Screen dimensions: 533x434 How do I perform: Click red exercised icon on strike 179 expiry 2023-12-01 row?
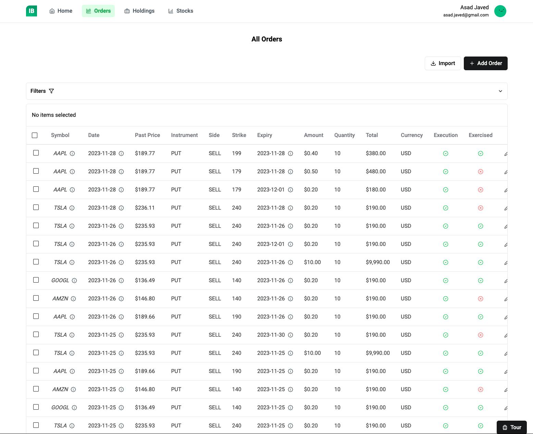point(481,190)
